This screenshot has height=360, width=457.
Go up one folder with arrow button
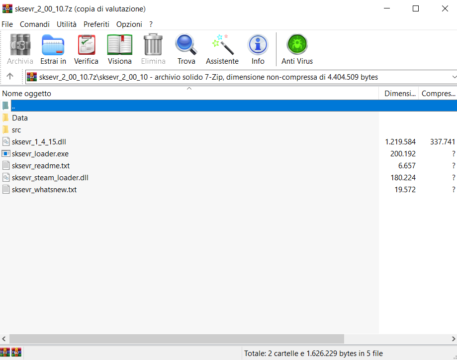10,77
